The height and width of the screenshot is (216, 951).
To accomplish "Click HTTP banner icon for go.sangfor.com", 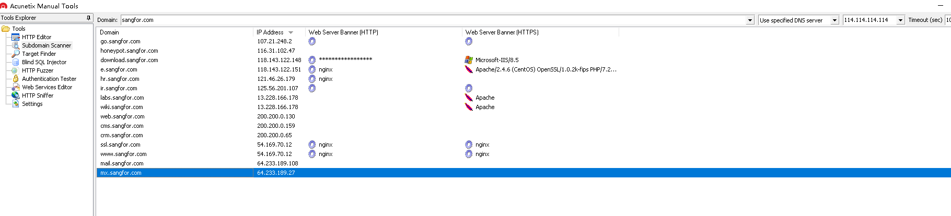I will tap(312, 41).
